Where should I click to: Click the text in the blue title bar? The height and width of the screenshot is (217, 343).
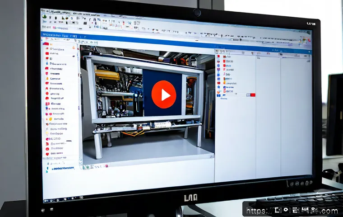[60, 35]
